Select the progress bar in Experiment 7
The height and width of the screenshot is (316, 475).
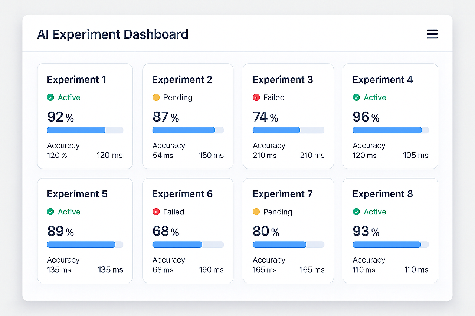pyautogui.click(x=288, y=245)
